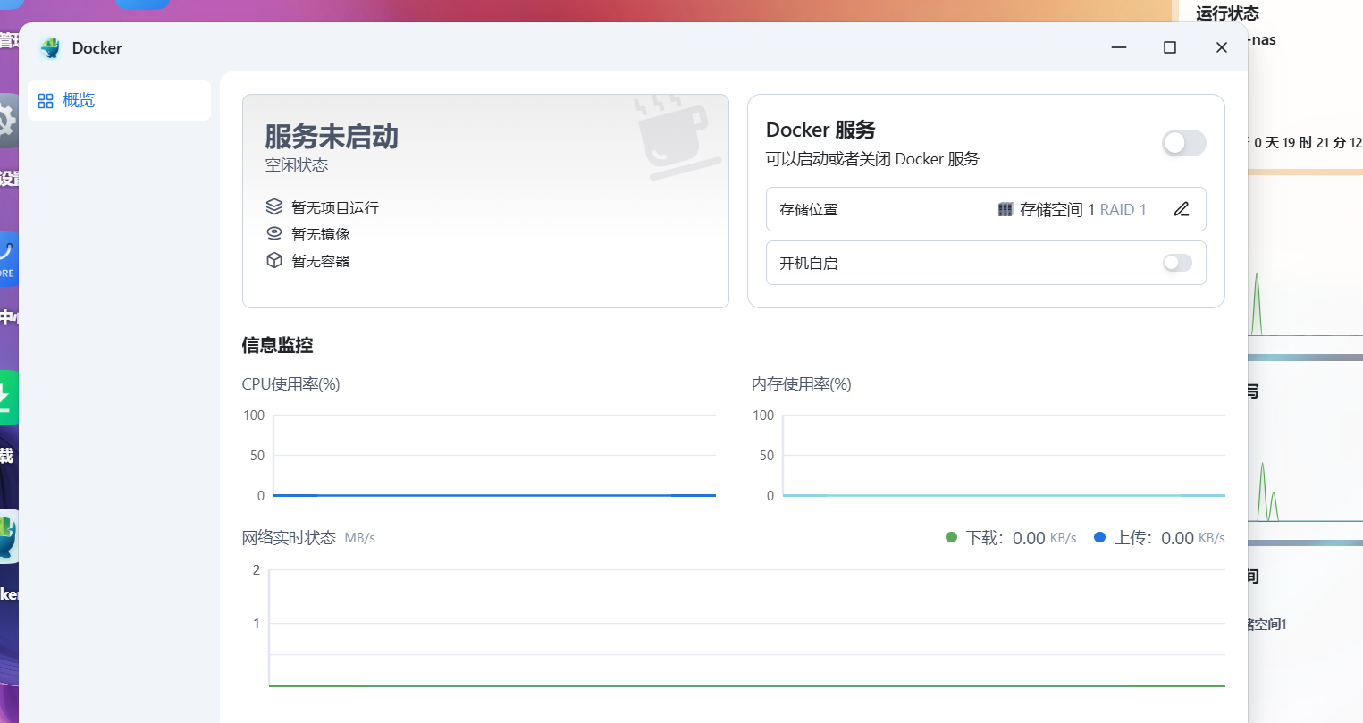The image size is (1363, 723).
Task: Click the 信息监控 section heading
Action: 277,345
